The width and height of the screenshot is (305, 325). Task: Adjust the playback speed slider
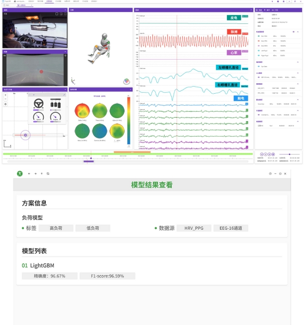(x=290, y=154)
